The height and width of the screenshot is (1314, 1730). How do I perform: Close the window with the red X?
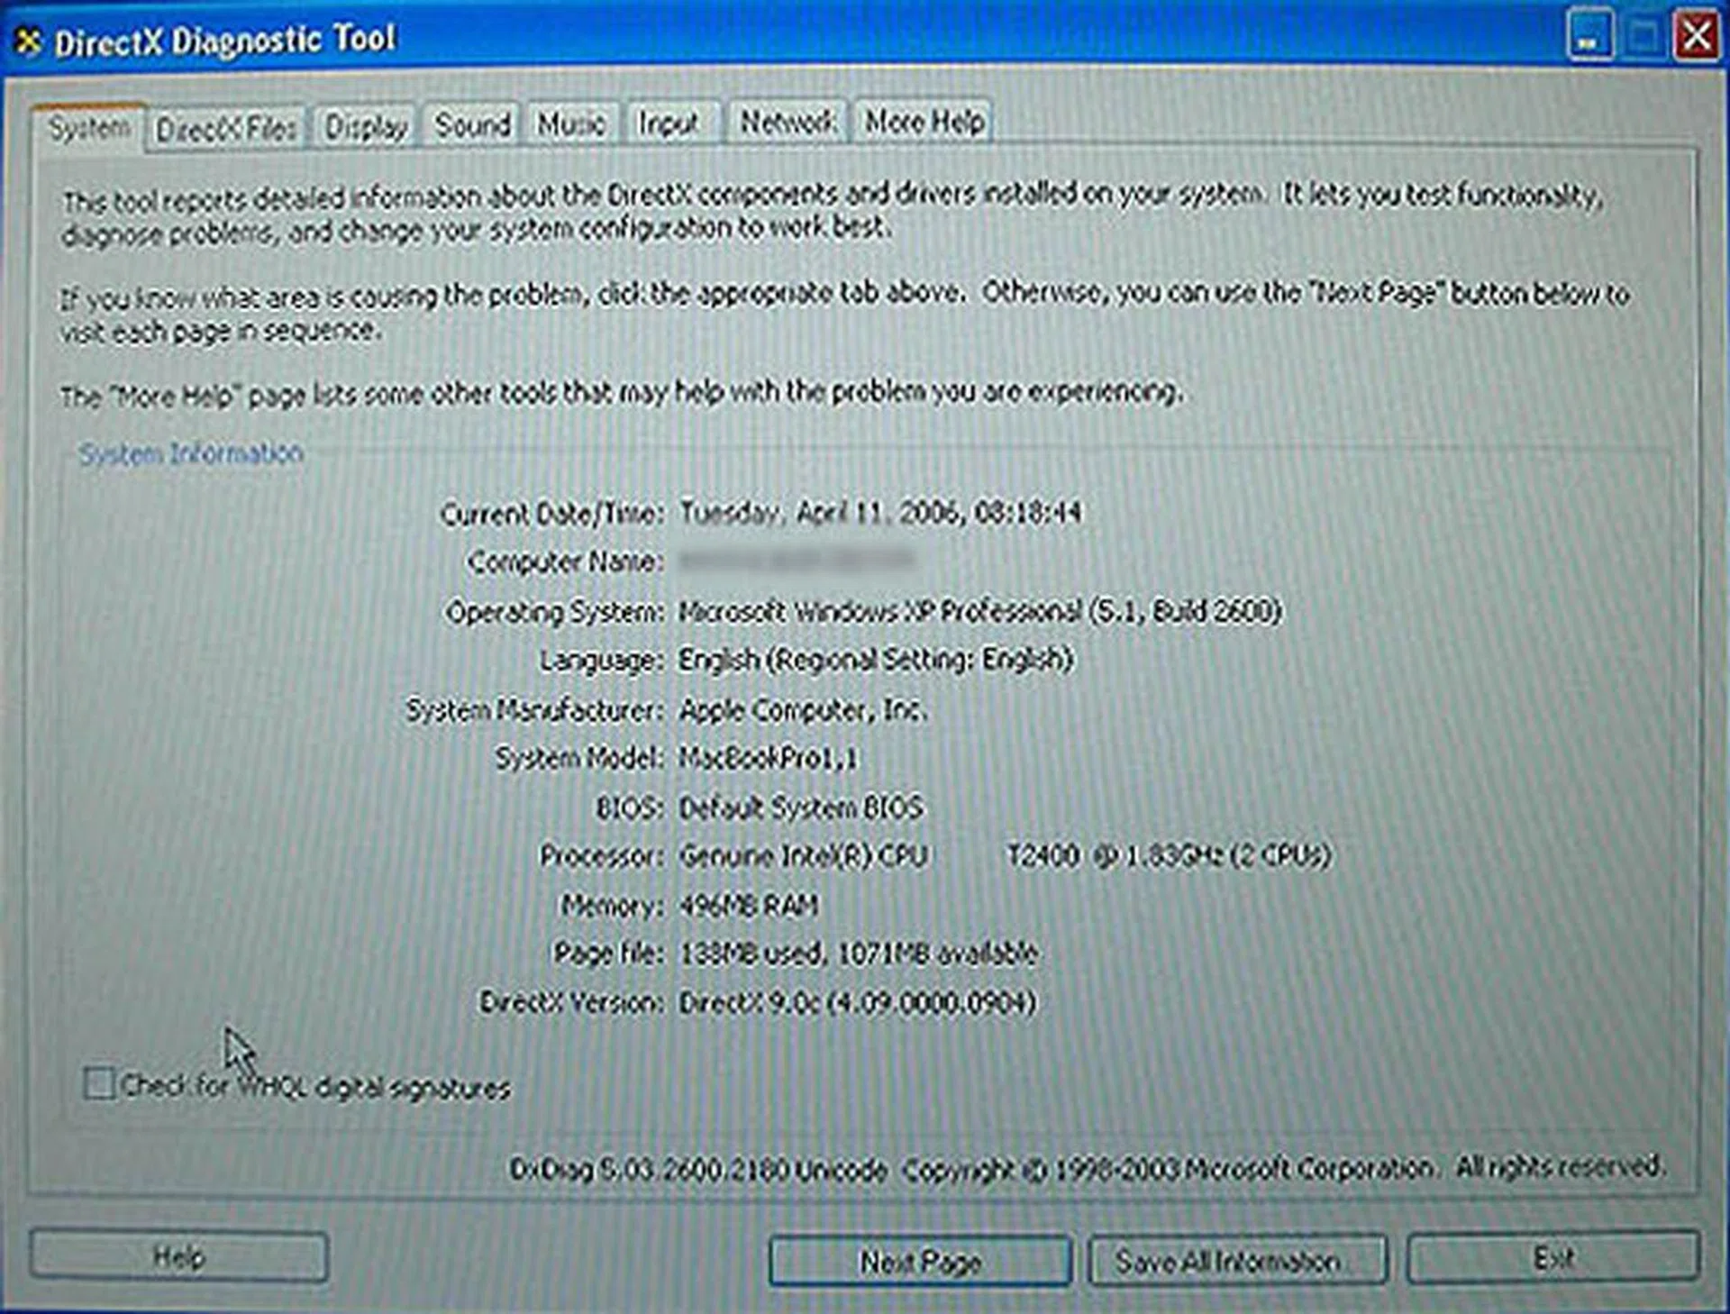coord(1698,36)
